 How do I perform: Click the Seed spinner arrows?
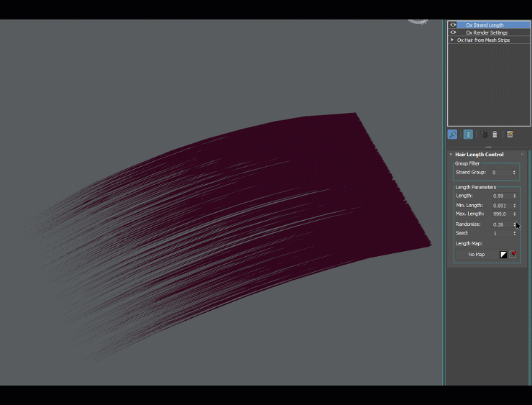(514, 233)
